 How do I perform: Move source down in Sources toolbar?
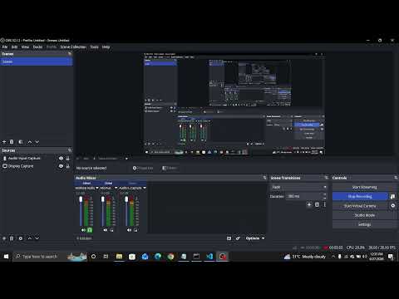click(x=37, y=238)
